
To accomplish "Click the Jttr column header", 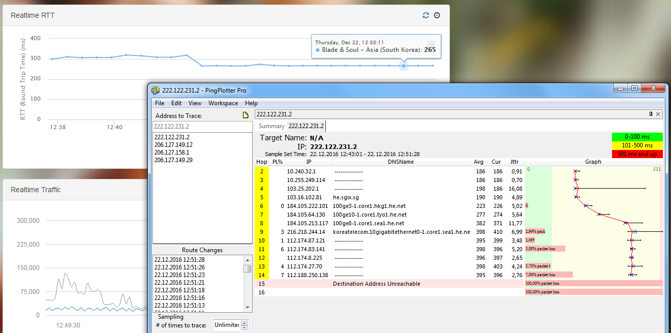I will click(514, 162).
